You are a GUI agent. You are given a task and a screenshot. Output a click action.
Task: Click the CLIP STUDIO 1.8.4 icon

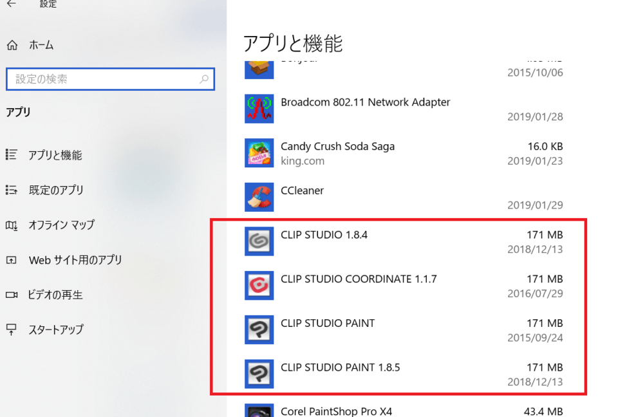point(259,242)
